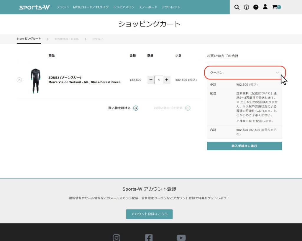Open the ブランド menu

[63, 7]
